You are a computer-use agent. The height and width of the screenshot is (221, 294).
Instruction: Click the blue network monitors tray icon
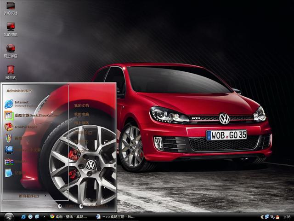click(266, 217)
